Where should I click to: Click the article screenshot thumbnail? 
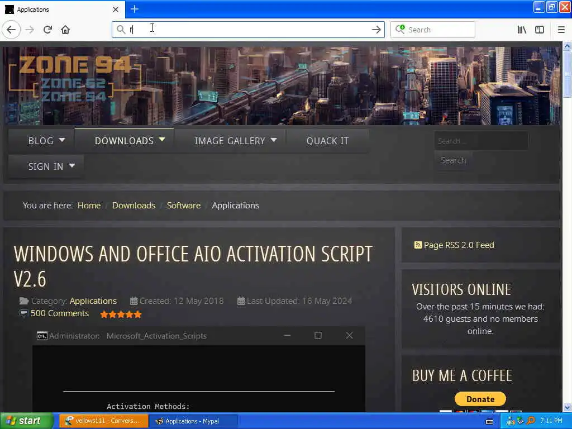tap(199, 369)
